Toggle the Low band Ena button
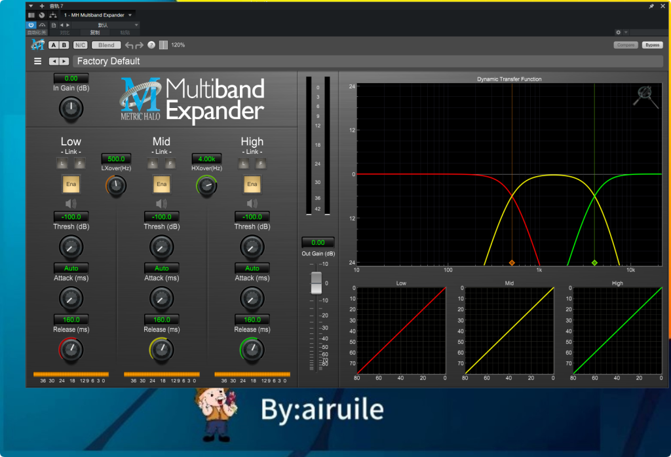 (x=71, y=184)
